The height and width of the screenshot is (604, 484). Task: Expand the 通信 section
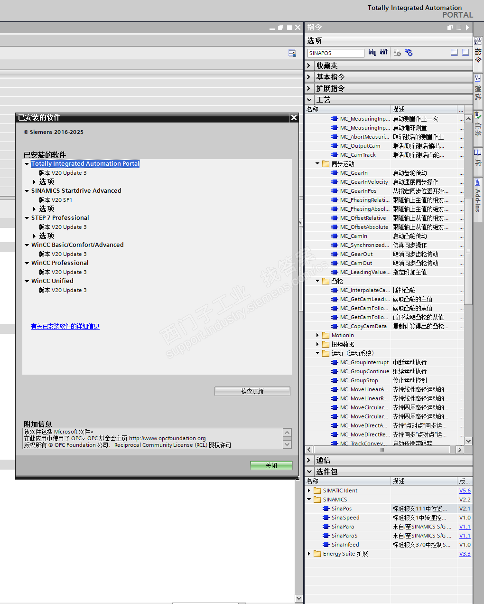[x=309, y=460]
